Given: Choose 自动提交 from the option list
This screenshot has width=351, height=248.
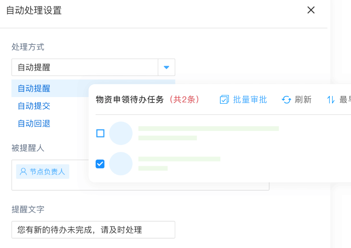Looking at the screenshot, I should coord(34,106).
